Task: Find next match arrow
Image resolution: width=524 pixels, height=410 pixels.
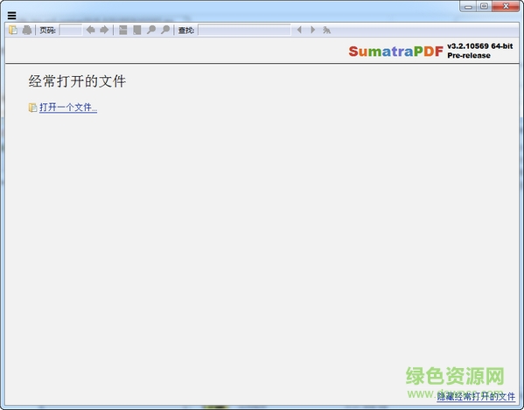Action: (x=313, y=30)
